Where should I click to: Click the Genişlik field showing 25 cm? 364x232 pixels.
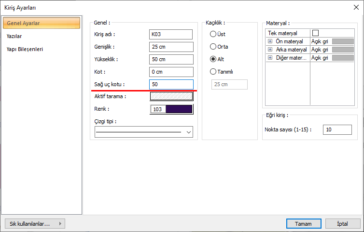pos(171,47)
